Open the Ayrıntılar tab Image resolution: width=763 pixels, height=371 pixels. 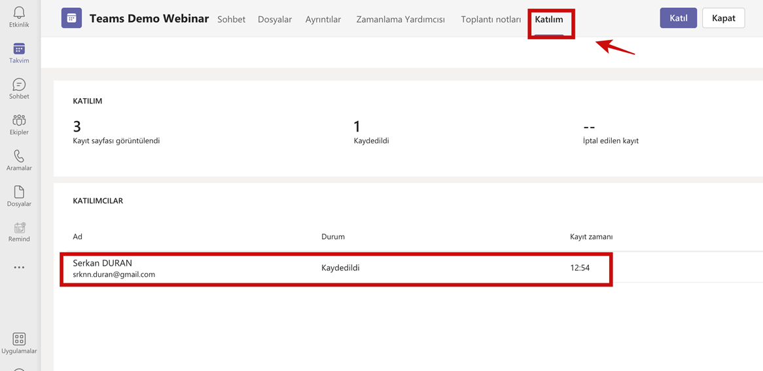click(x=323, y=20)
